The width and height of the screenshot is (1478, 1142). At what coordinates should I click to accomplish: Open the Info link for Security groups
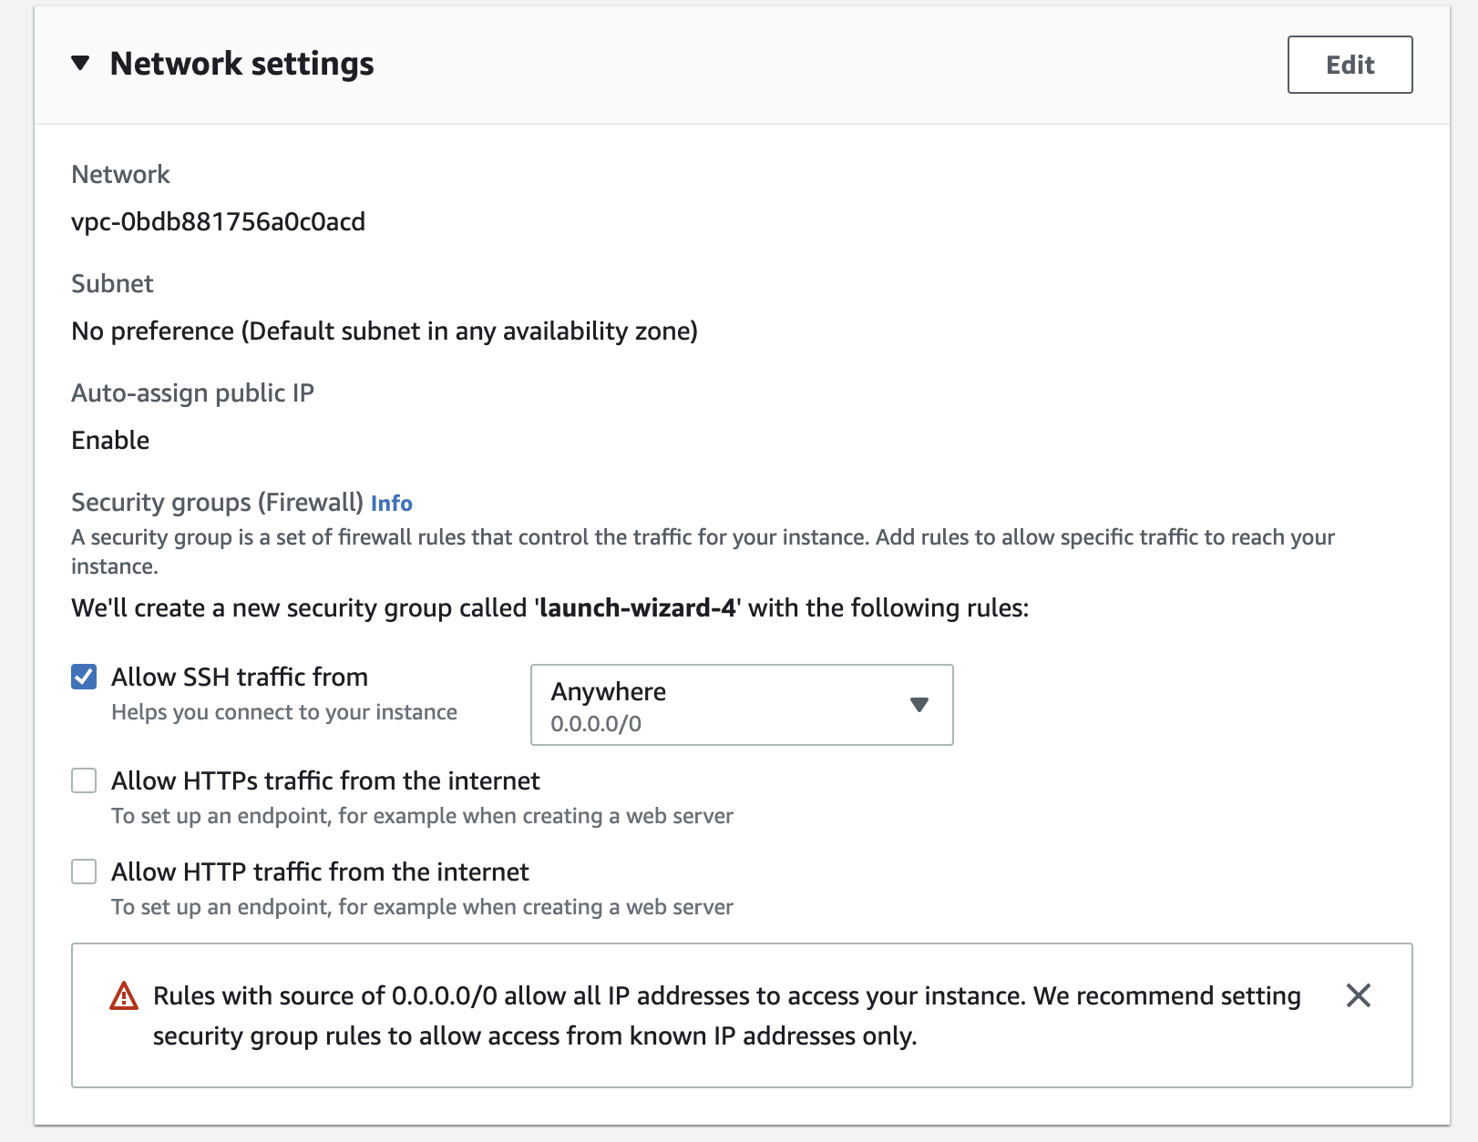(x=391, y=504)
